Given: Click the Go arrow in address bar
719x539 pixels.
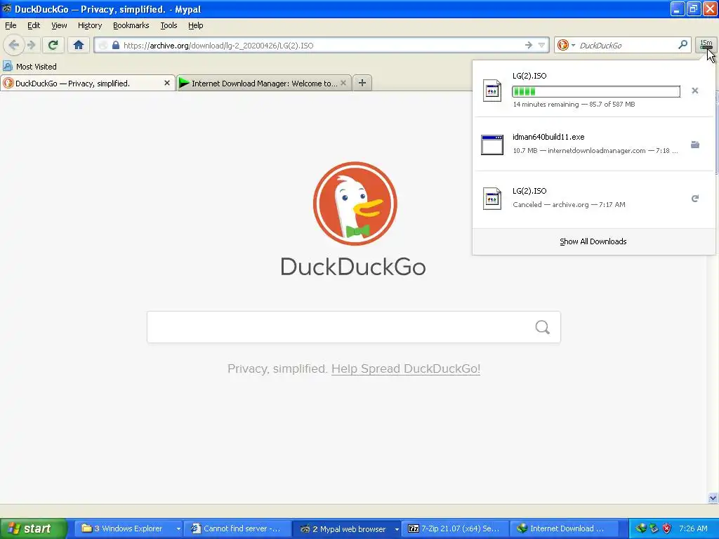Looking at the screenshot, I should 528,45.
